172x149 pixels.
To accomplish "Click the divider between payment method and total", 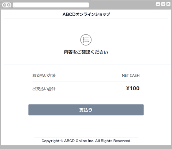I will 86,82.
